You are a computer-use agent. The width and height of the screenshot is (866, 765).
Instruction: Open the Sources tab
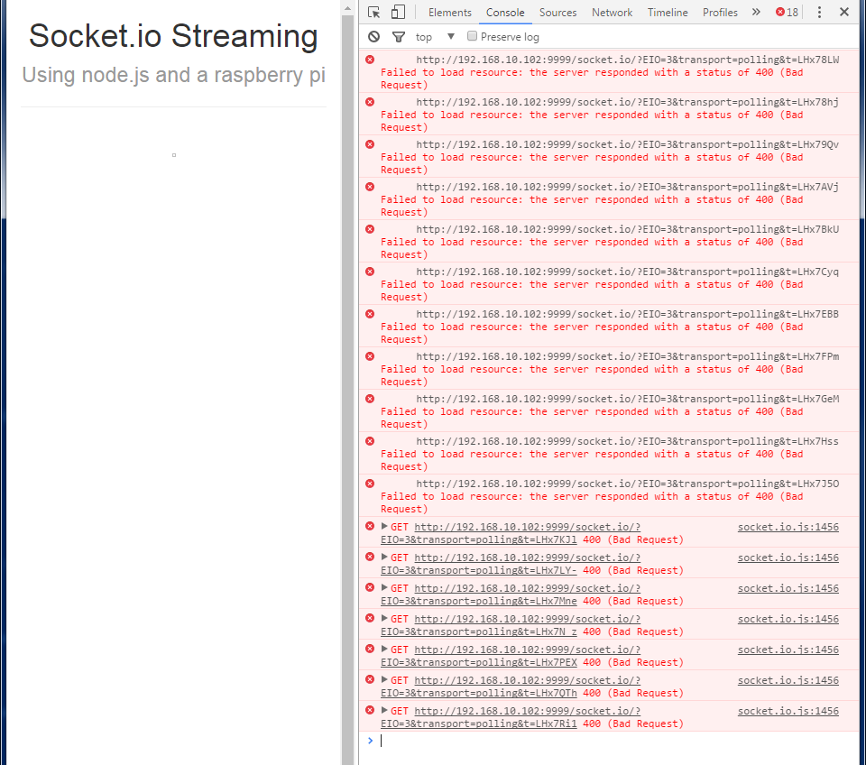[557, 12]
